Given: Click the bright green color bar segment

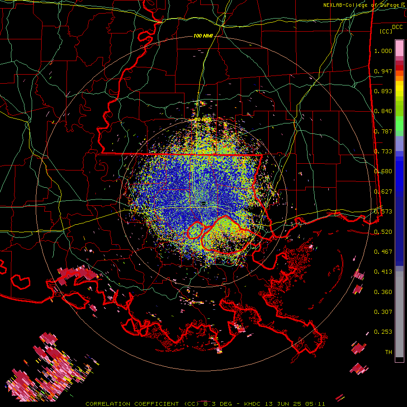Looking at the screenshot, I should coord(399,123).
